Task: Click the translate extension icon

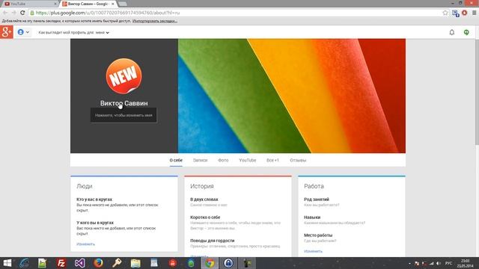Action: pyautogui.click(x=456, y=13)
